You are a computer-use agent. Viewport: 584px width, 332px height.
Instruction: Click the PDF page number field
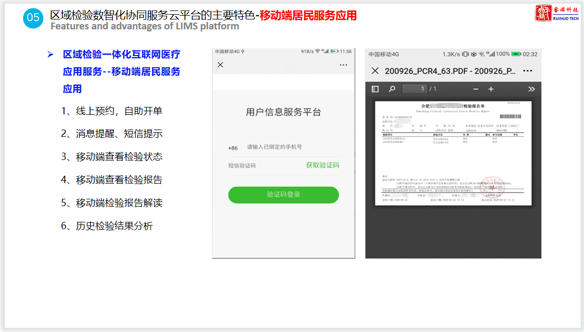pyautogui.click(x=415, y=89)
